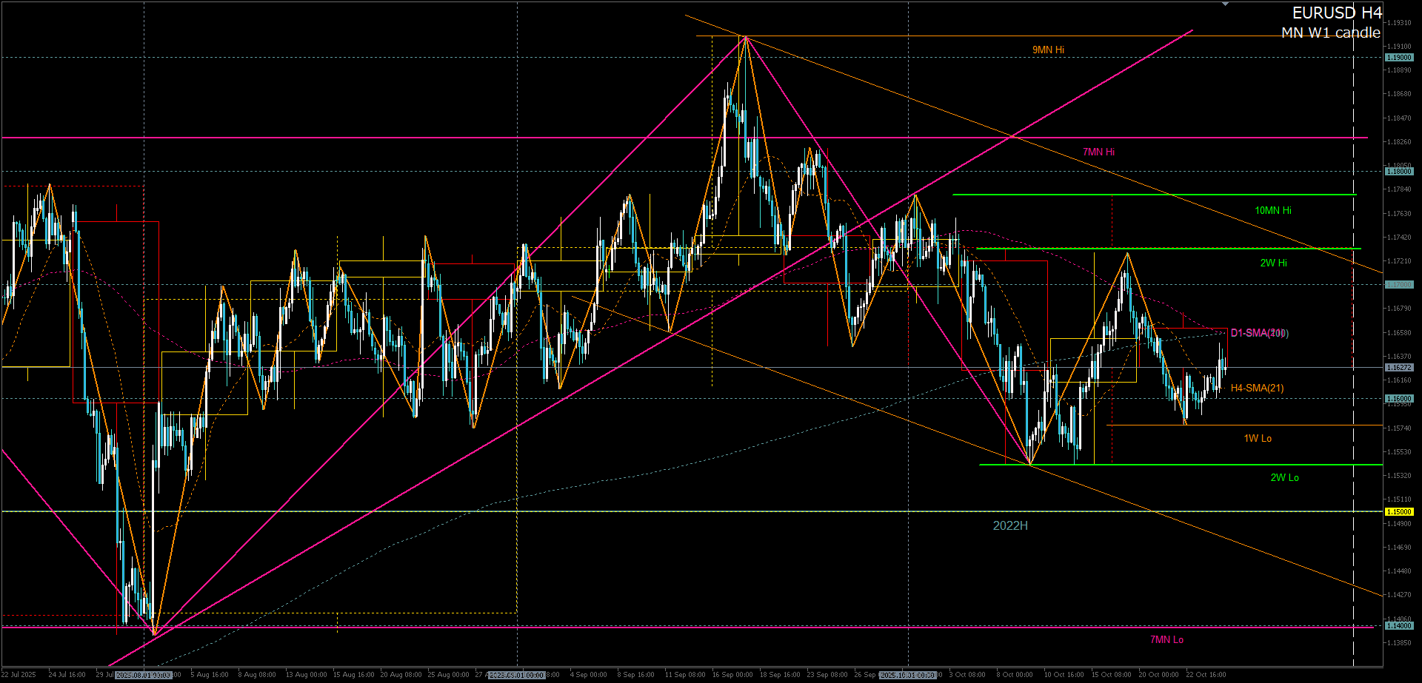Screen dimensions: 1422x683
Task: Click the 1W Lo level label
Action: pos(1258,438)
